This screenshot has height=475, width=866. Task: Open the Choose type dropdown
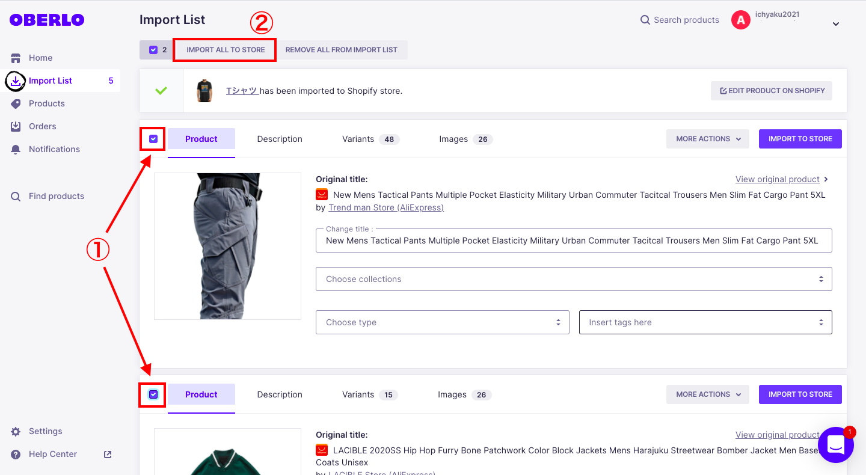pos(443,322)
